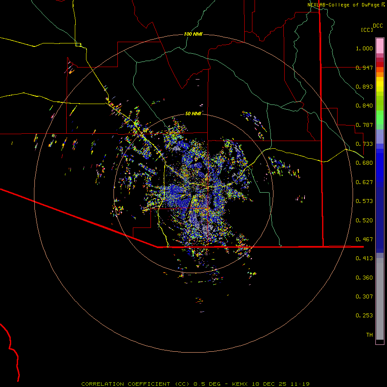
Task: Click the [CC] units label
Action: (367, 30)
